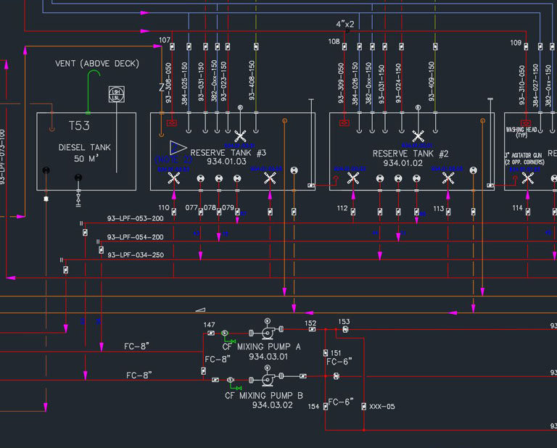The width and height of the screenshot is (557, 448).
Task: Select the '079' valve number text
Action: click(x=228, y=207)
